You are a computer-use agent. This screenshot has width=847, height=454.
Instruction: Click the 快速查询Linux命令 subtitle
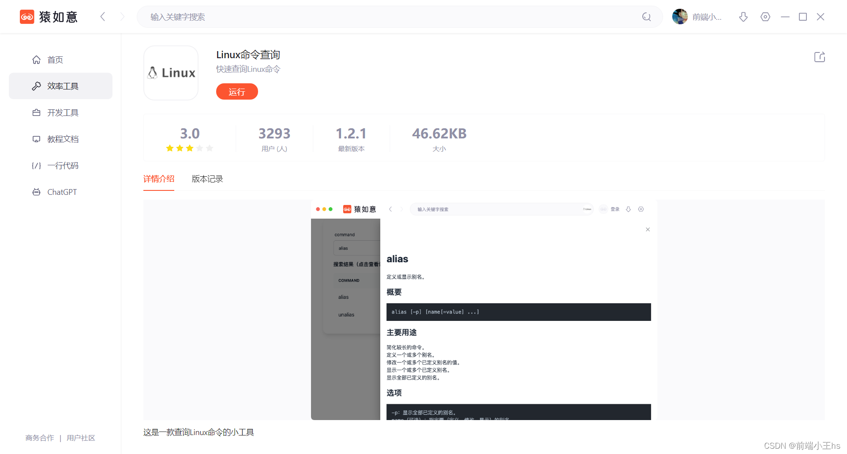[x=248, y=69]
